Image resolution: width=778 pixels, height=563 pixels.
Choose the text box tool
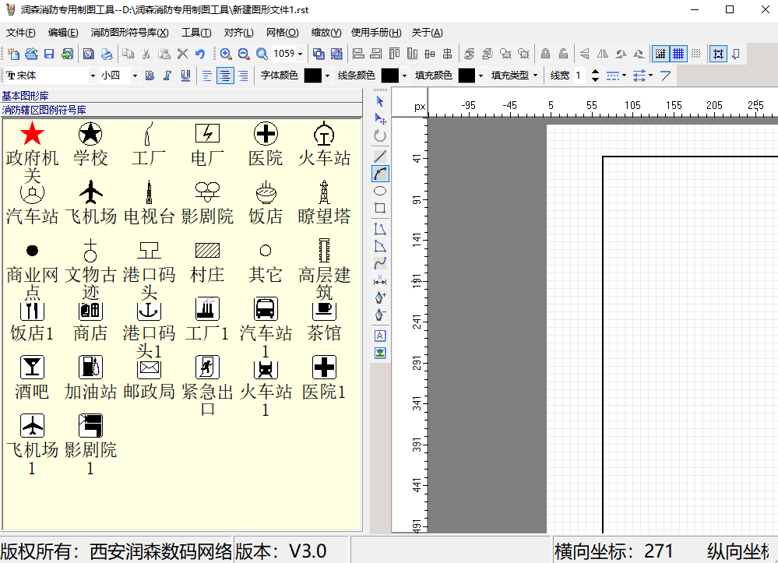pos(380,336)
